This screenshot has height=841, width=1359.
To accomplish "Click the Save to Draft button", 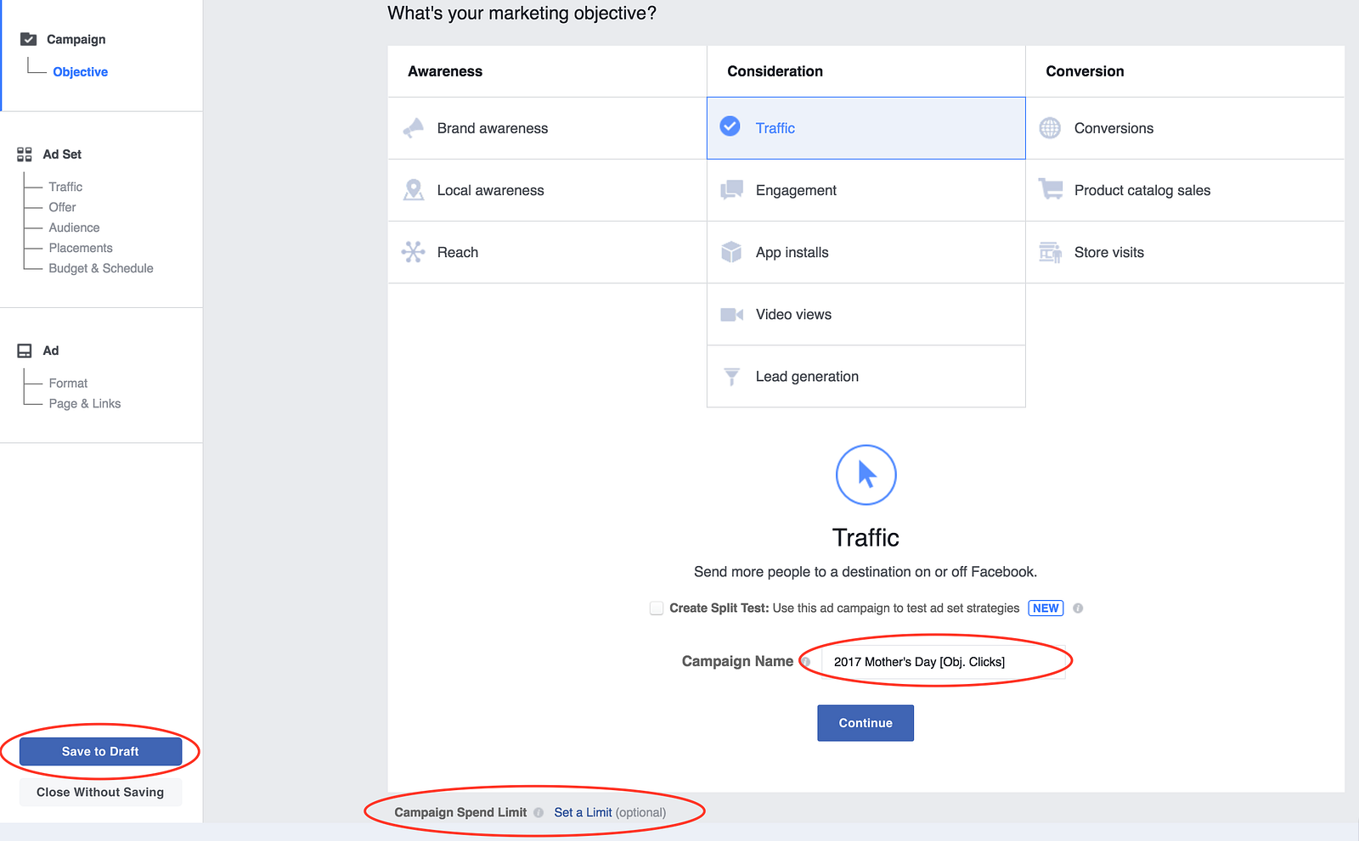I will tap(100, 751).
